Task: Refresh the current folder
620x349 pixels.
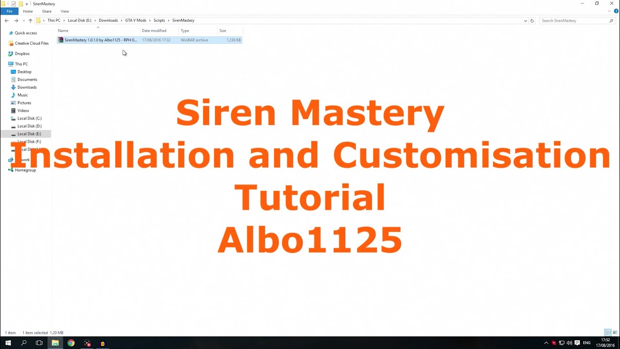Action: click(x=532, y=20)
